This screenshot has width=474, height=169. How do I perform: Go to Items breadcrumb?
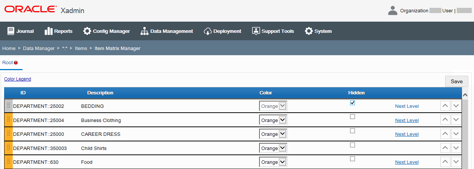pyautogui.click(x=81, y=48)
